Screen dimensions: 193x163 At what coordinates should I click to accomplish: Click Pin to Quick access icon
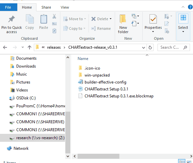pos(12,19)
